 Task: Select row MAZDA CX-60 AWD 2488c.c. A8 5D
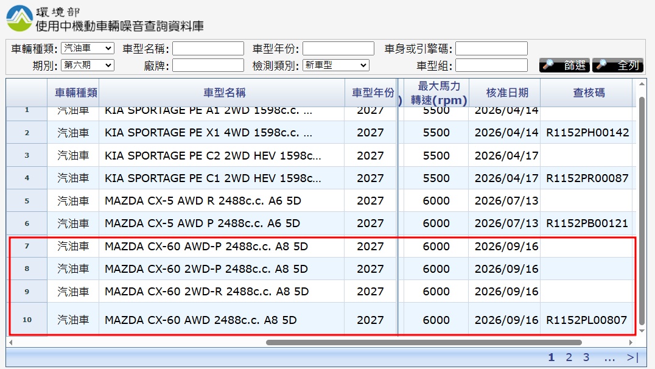click(x=321, y=319)
